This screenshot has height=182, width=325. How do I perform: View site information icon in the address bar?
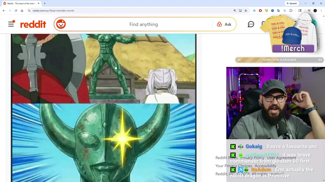tap(29, 11)
